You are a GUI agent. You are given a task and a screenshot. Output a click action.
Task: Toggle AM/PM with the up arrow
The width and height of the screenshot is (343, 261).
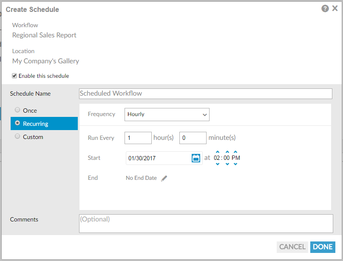tap(235, 152)
